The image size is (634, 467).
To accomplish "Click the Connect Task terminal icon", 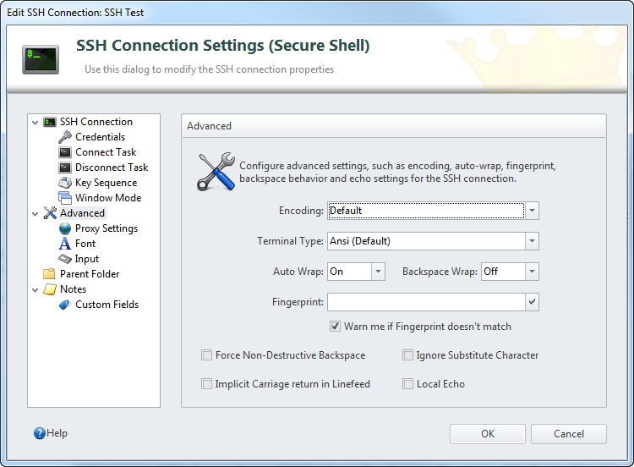I will (x=65, y=152).
